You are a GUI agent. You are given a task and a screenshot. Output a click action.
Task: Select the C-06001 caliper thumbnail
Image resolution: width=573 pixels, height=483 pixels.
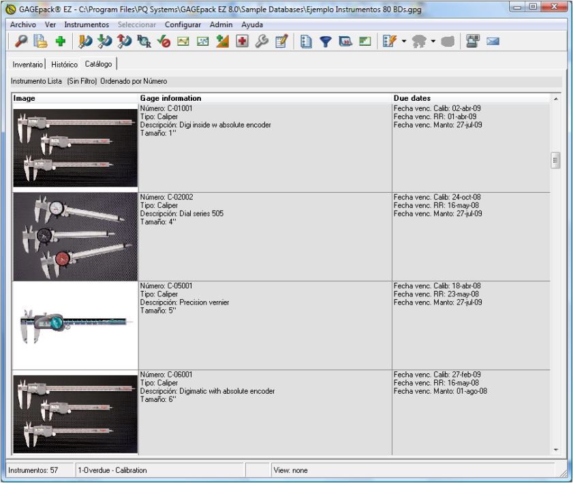[x=75, y=414]
